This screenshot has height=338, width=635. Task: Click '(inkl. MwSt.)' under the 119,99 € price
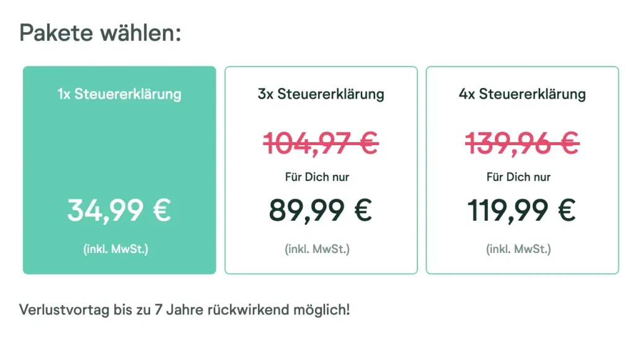(518, 249)
